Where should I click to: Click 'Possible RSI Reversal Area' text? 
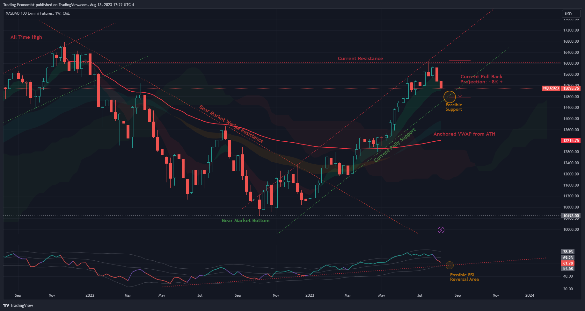pyautogui.click(x=464, y=277)
